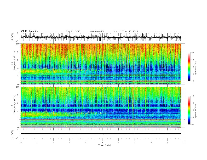Click time axis tick label '5'
207x160 pixels.
pyautogui.click(x=102, y=142)
